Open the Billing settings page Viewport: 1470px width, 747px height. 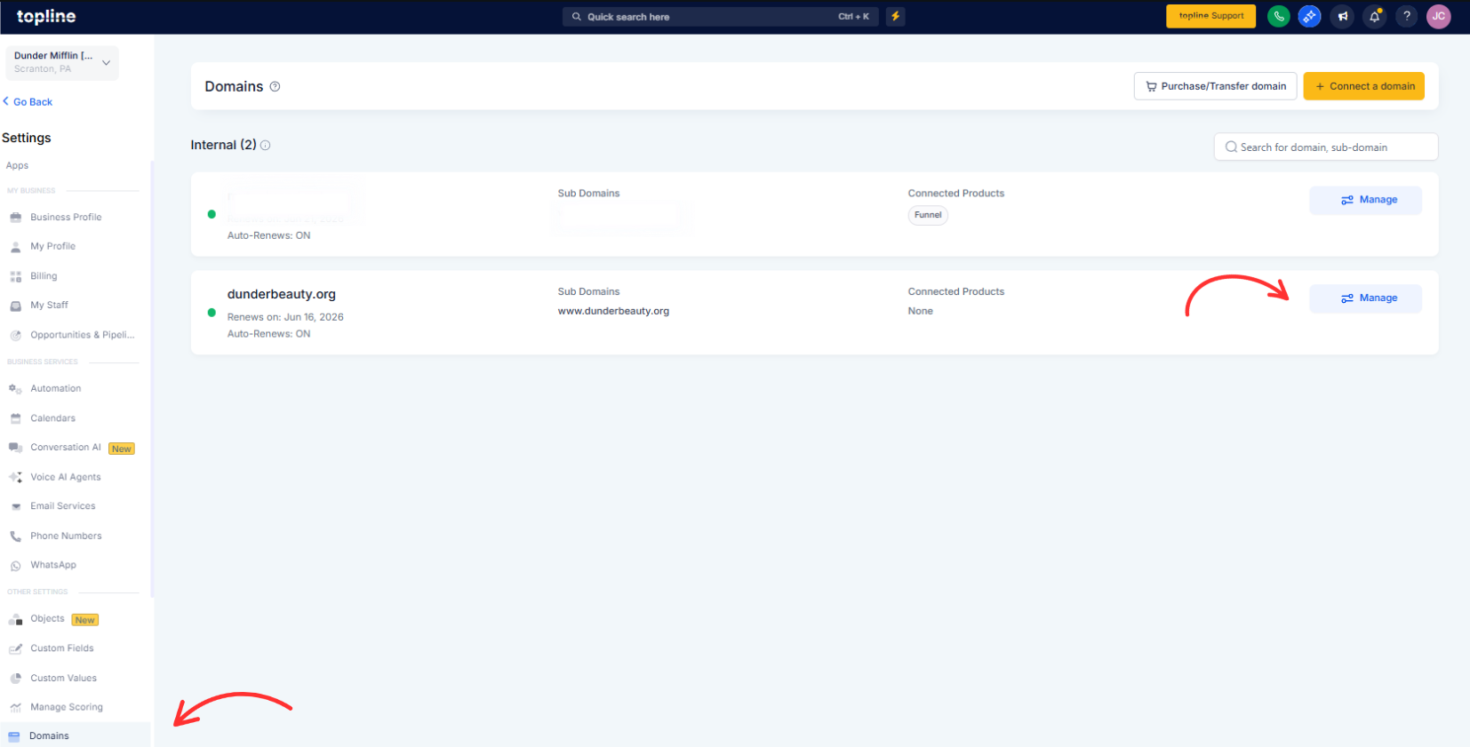click(x=44, y=276)
